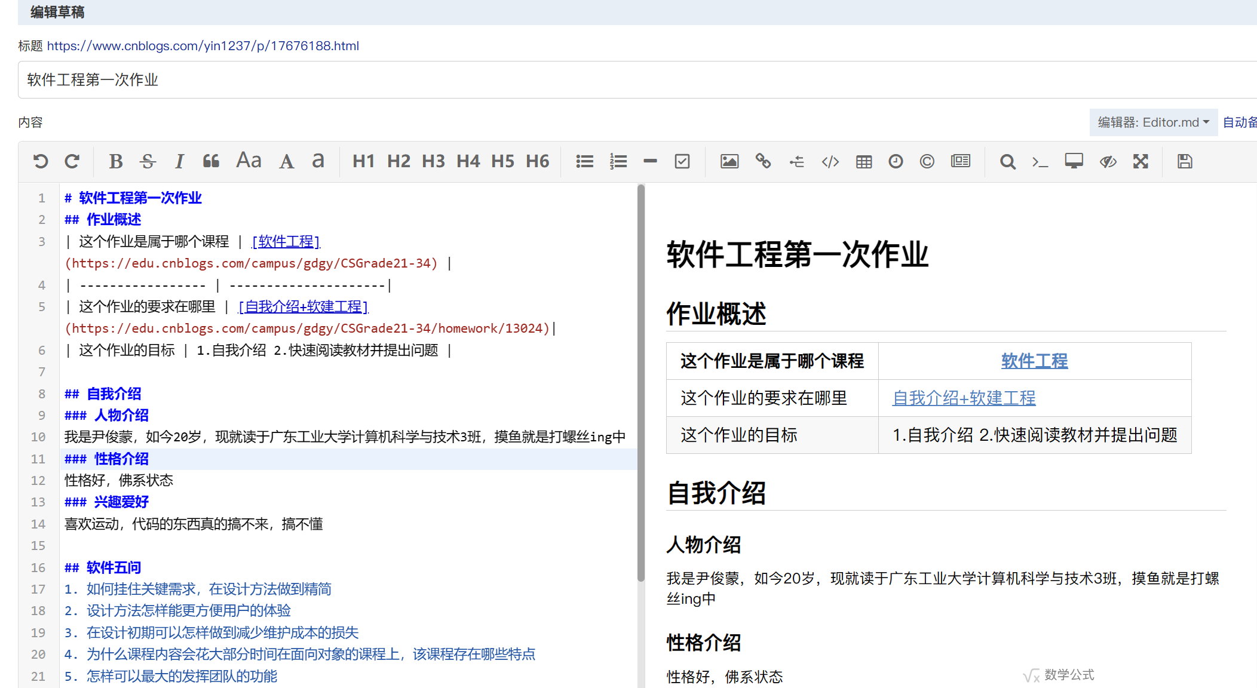Viewport: 1257px width, 688px height.
Task: Toggle fullscreen editing mode
Action: click(1141, 161)
